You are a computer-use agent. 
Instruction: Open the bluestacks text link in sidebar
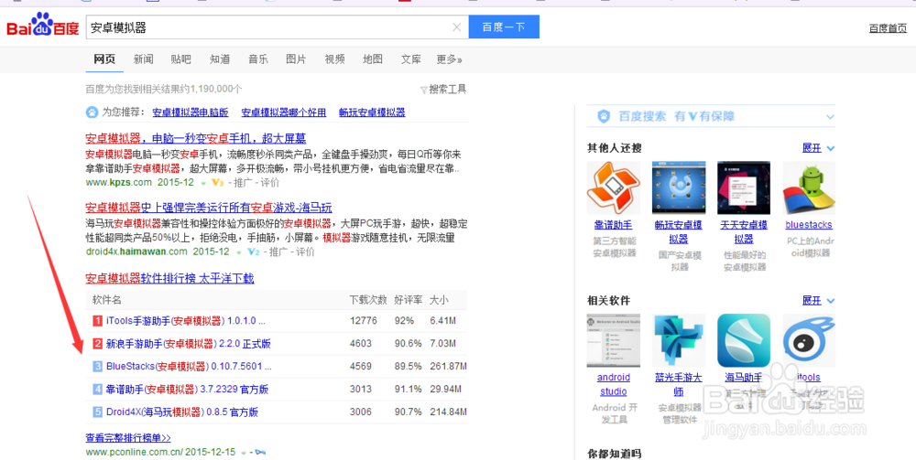809,225
